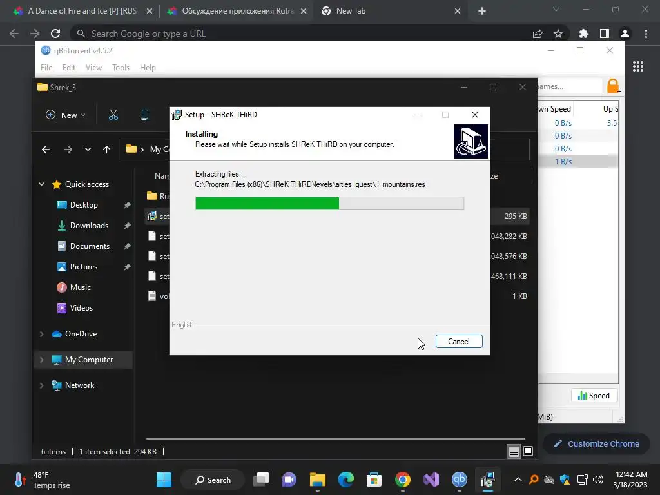Go up one folder level in Explorer
The height and width of the screenshot is (495, 660).
click(x=106, y=150)
